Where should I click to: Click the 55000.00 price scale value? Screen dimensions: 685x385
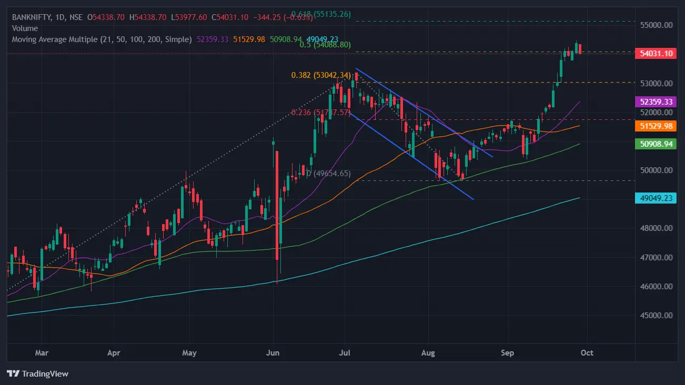656,25
